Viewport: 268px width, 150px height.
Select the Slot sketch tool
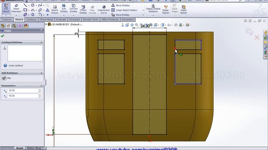pyautogui.click(x=25, y=15)
